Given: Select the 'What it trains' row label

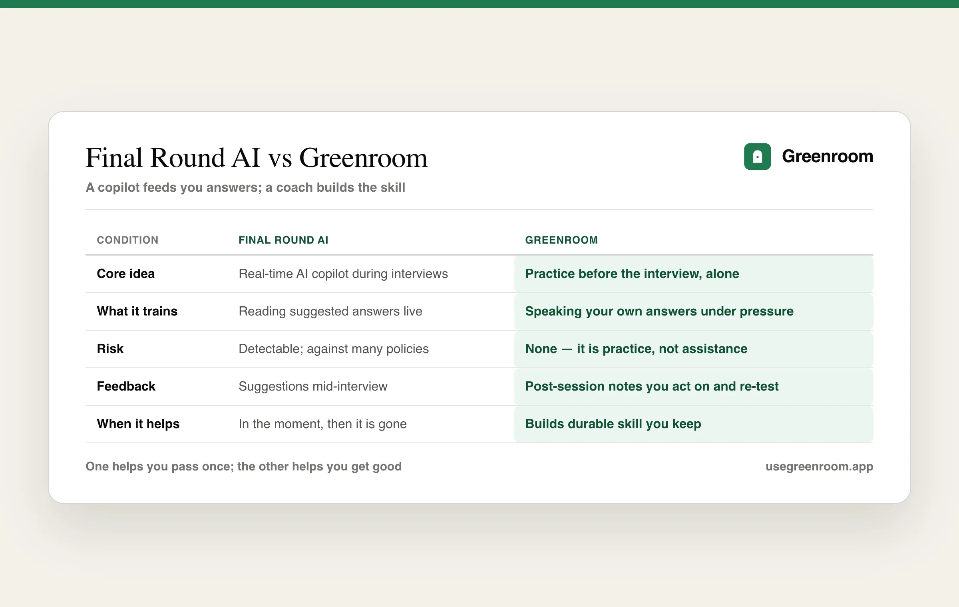Looking at the screenshot, I should click(x=137, y=311).
